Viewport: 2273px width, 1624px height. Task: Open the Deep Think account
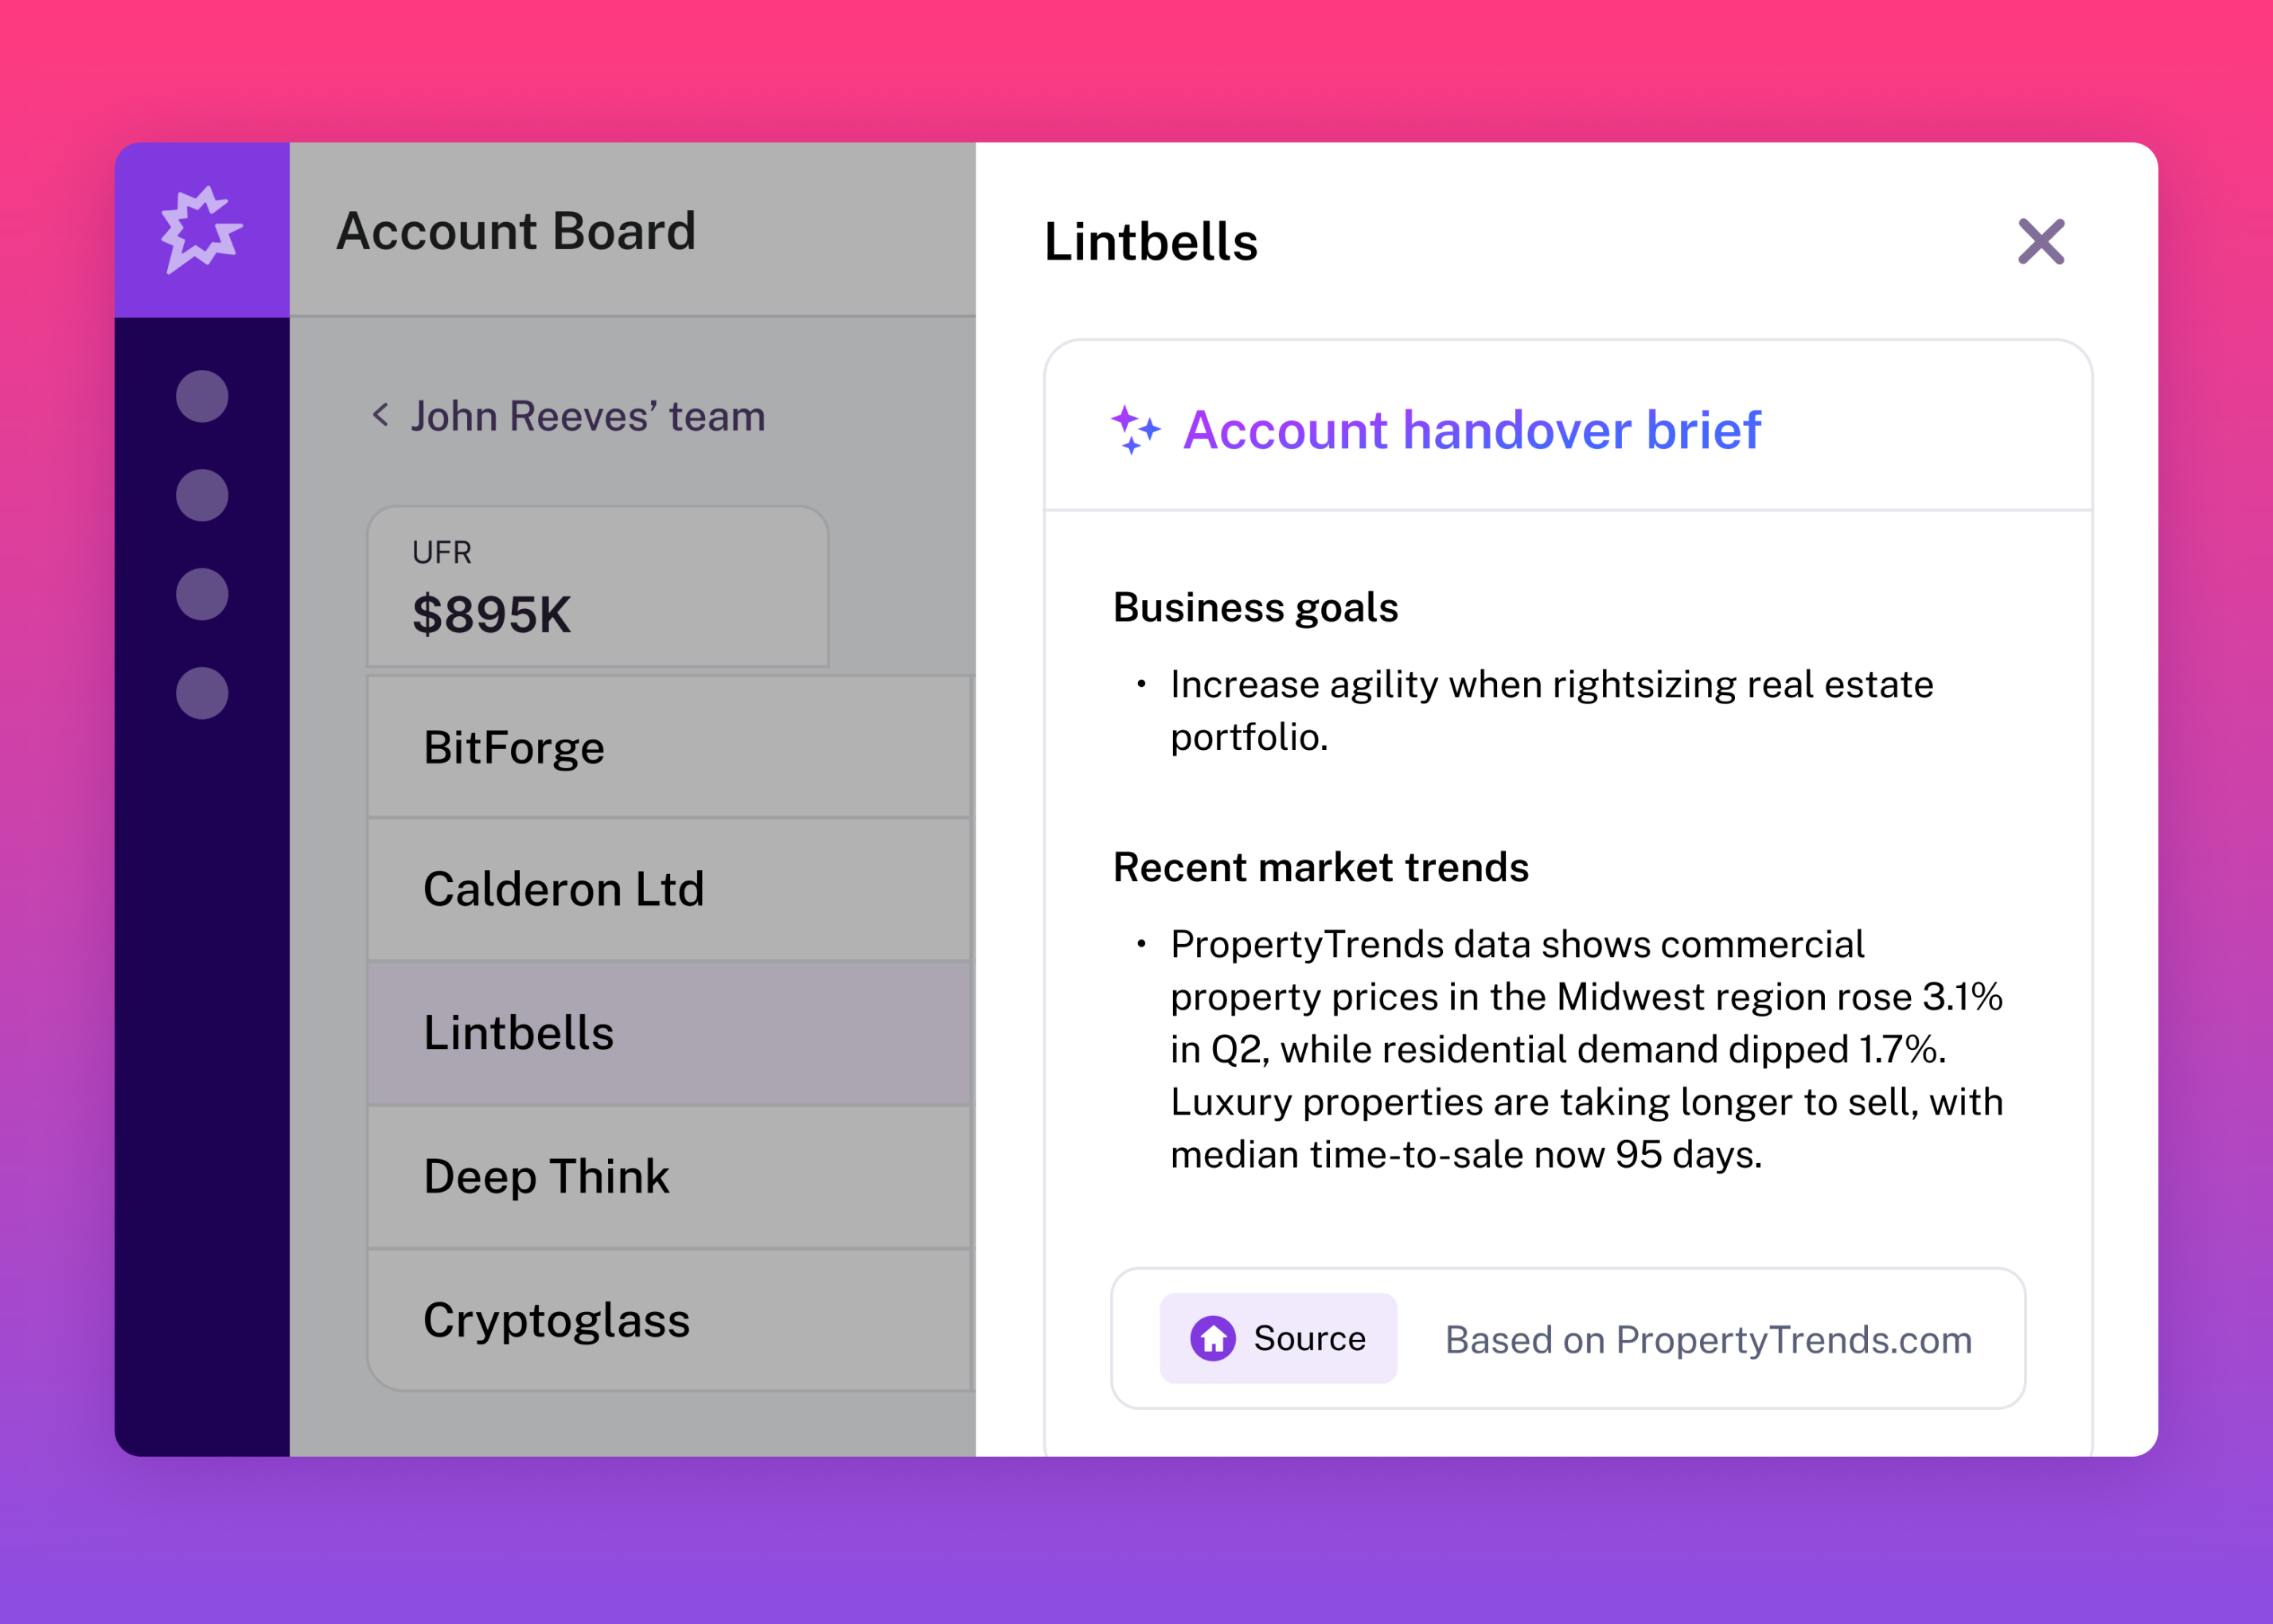(x=669, y=1177)
